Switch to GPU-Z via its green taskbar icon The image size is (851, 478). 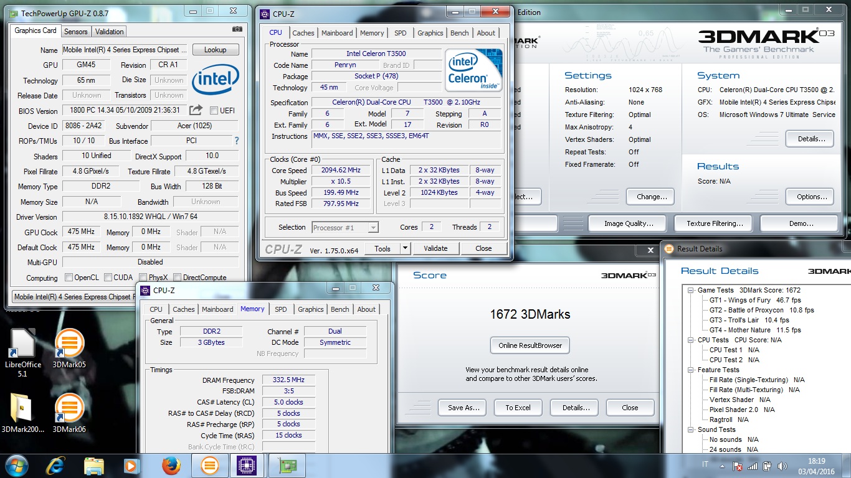tap(287, 466)
